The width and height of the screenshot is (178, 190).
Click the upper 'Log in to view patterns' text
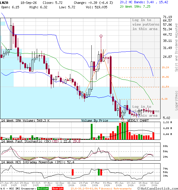point(146,24)
